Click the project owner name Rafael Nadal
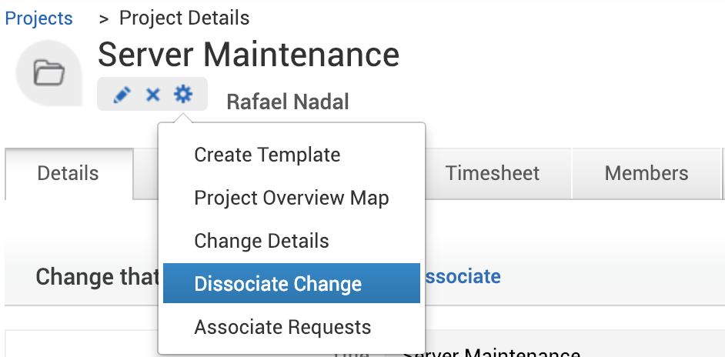This screenshot has width=725, height=357. [287, 102]
